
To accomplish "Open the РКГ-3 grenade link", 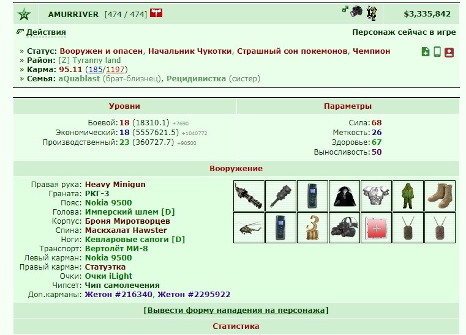I will [97, 193].
